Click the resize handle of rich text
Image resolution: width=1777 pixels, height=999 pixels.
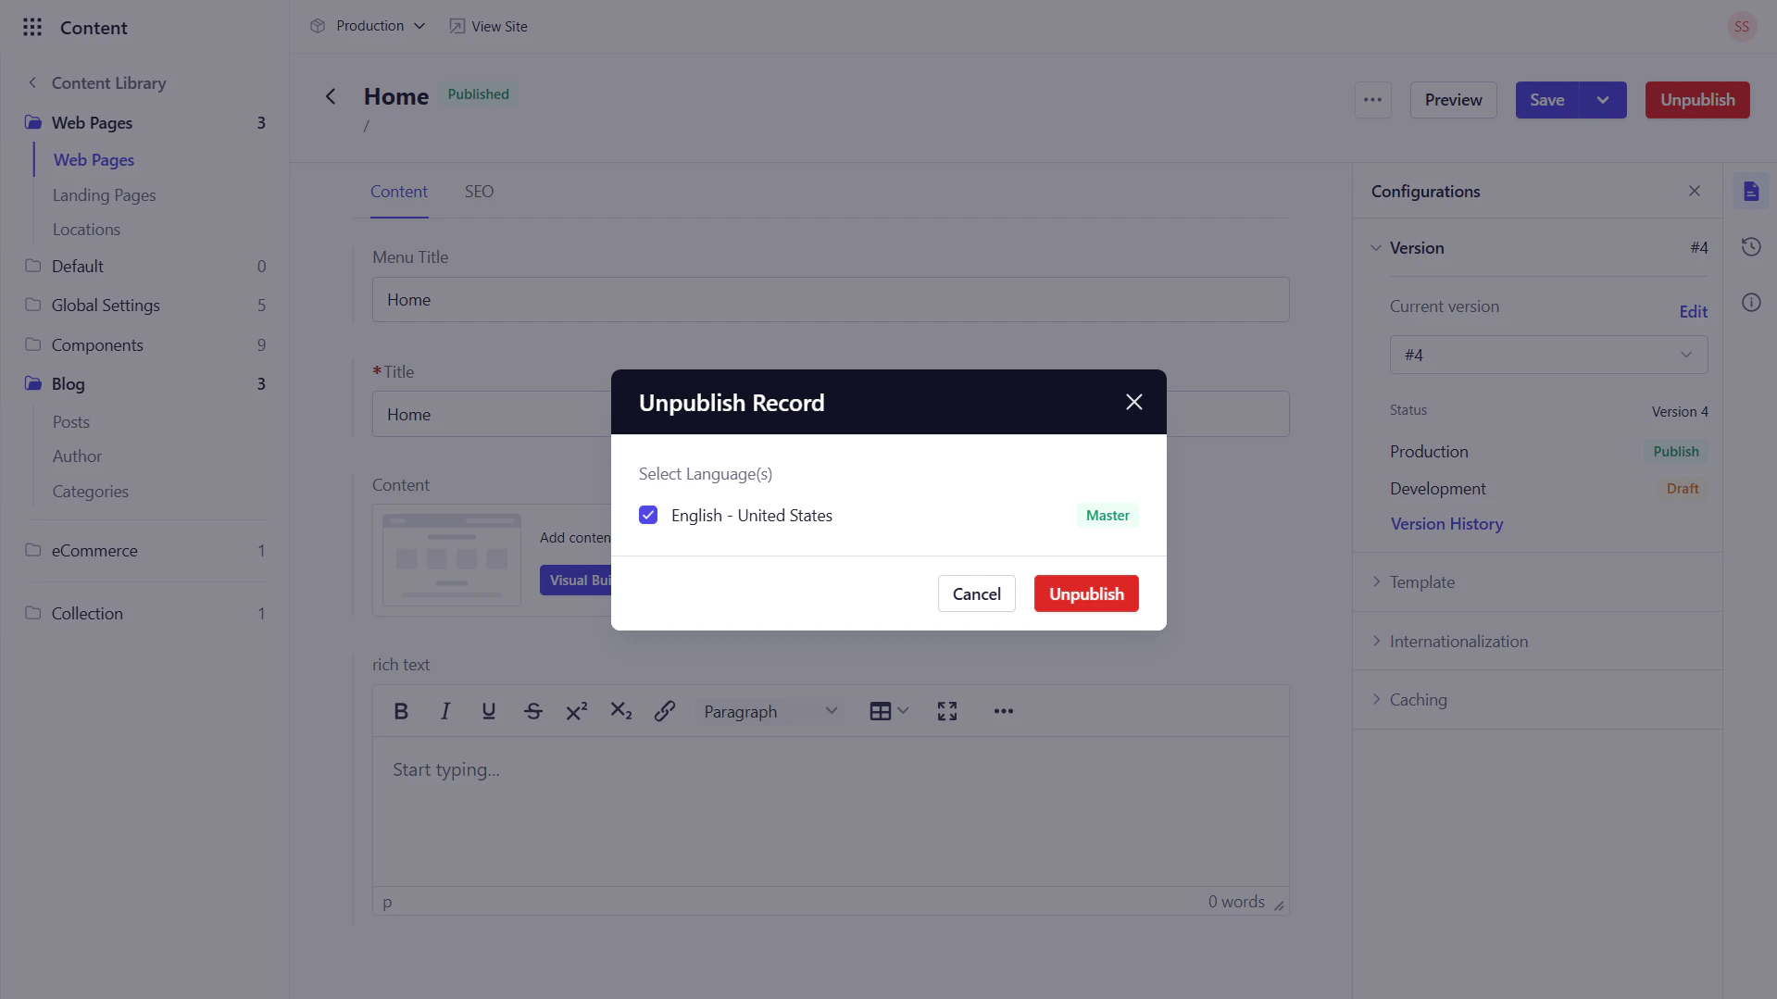pos(1279,905)
